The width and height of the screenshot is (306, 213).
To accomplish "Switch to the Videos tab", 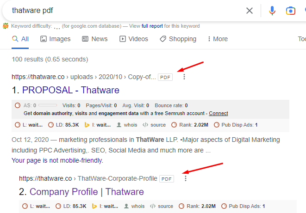I will point(134,39).
